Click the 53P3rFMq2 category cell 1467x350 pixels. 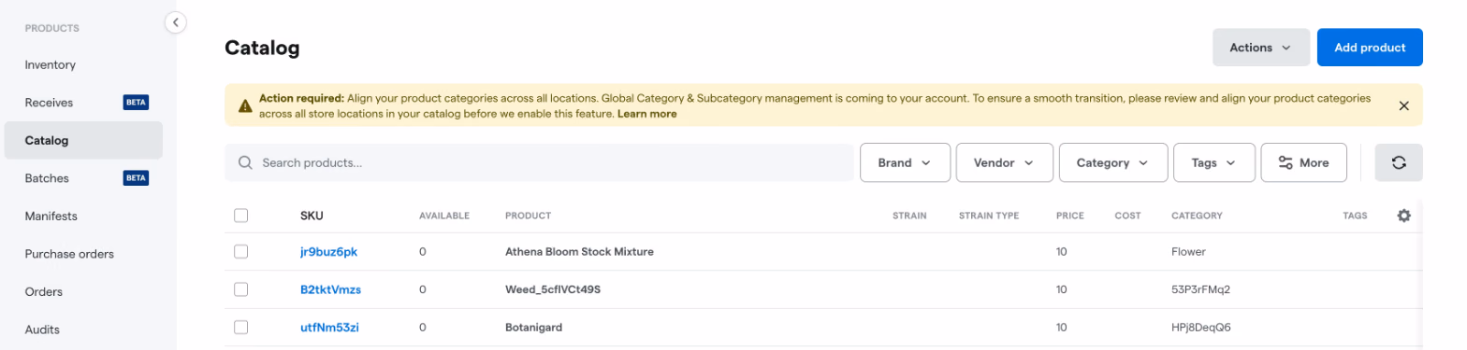(x=1200, y=289)
